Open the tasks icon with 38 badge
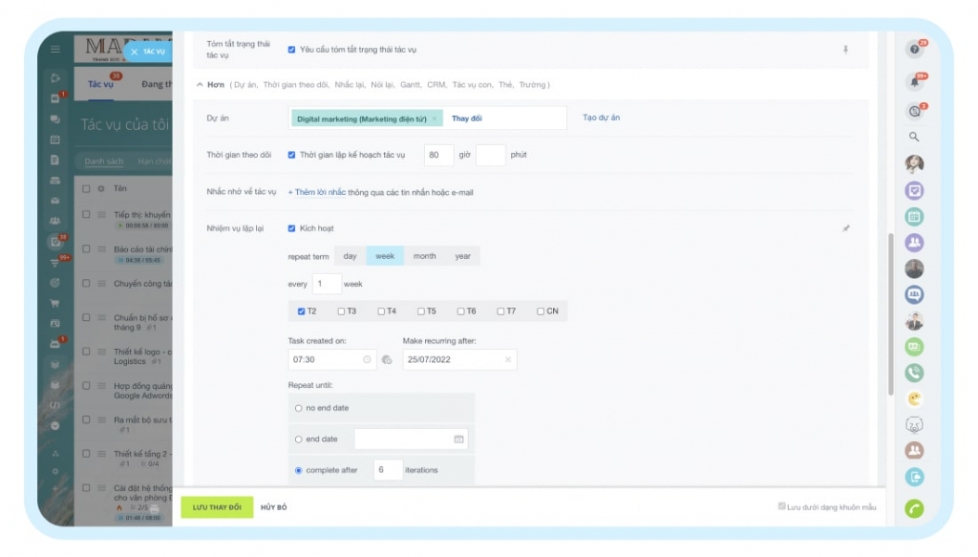The width and height of the screenshot is (978, 557). pyautogui.click(x=55, y=242)
